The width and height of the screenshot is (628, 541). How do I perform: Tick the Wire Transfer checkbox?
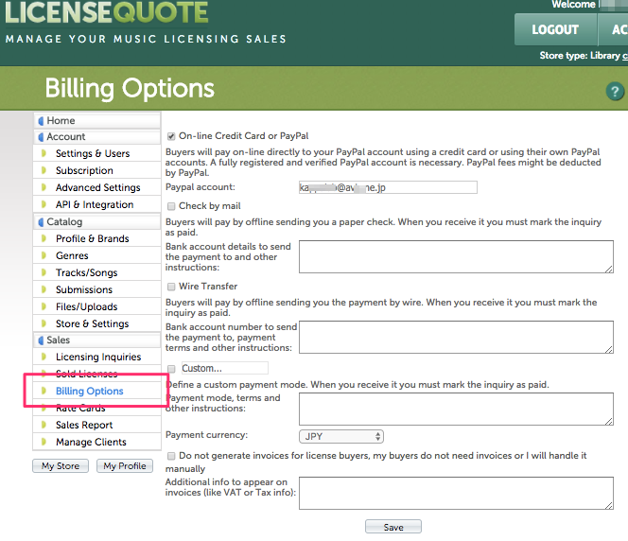pos(171,287)
